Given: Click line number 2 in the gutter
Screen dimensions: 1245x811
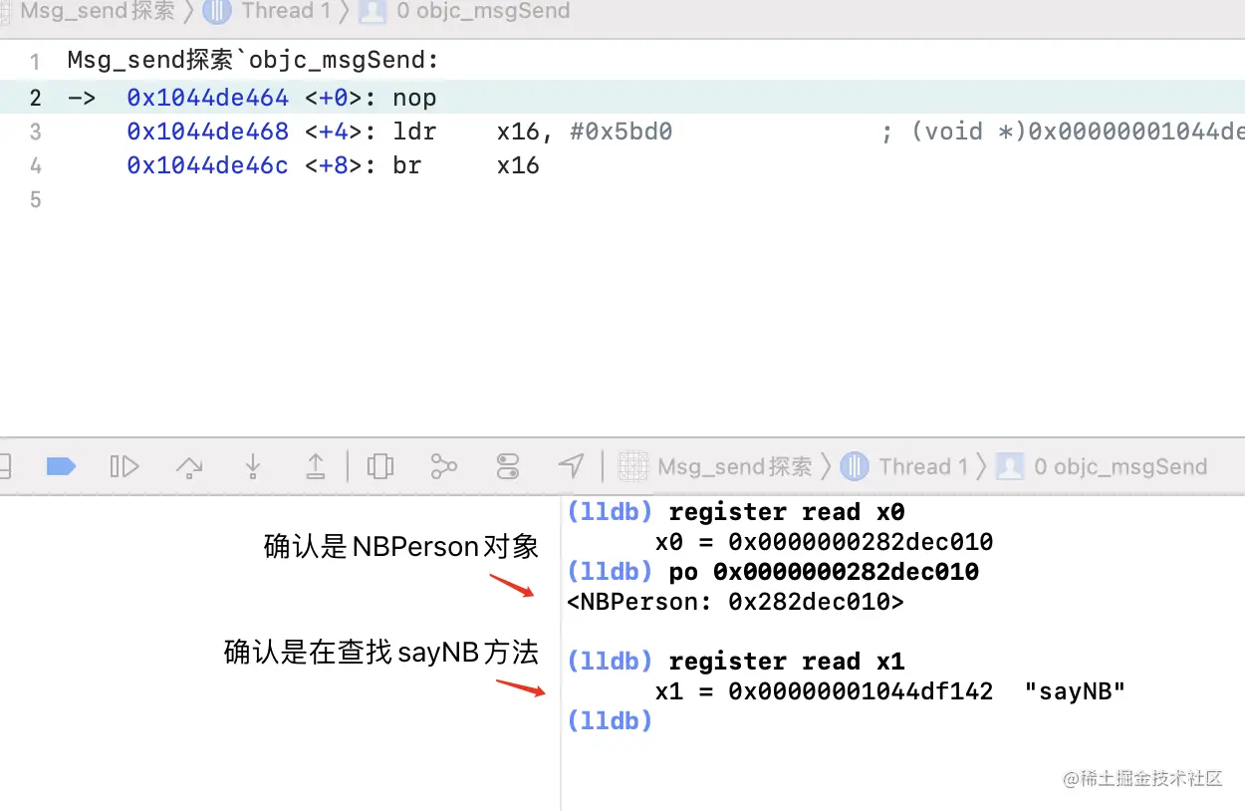Looking at the screenshot, I should (x=35, y=98).
